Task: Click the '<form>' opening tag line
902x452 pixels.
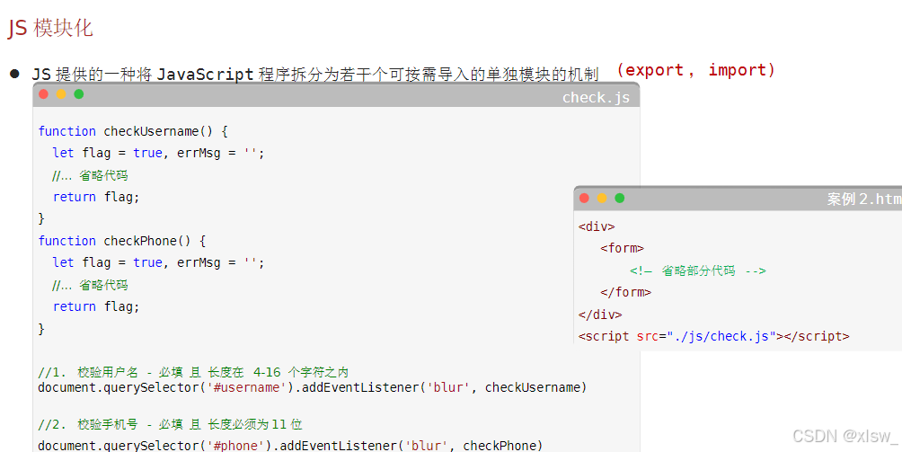Action: pos(622,248)
